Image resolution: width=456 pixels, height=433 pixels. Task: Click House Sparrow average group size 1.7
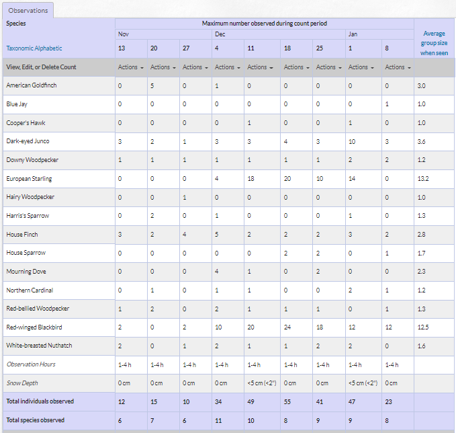pos(421,253)
